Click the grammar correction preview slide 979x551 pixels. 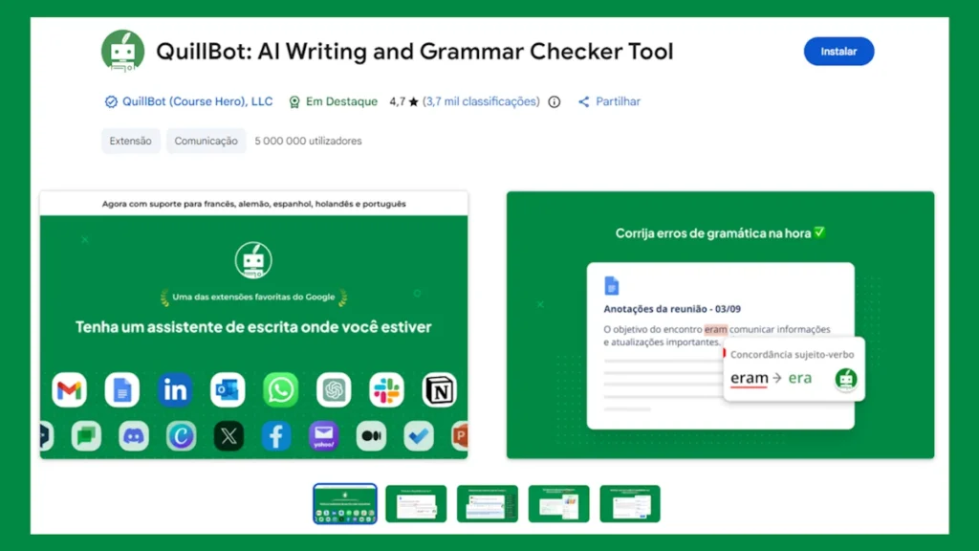720,325
